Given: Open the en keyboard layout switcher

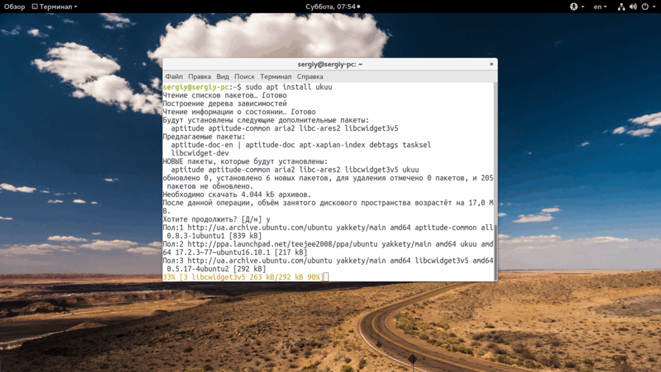Looking at the screenshot, I should (600, 6).
